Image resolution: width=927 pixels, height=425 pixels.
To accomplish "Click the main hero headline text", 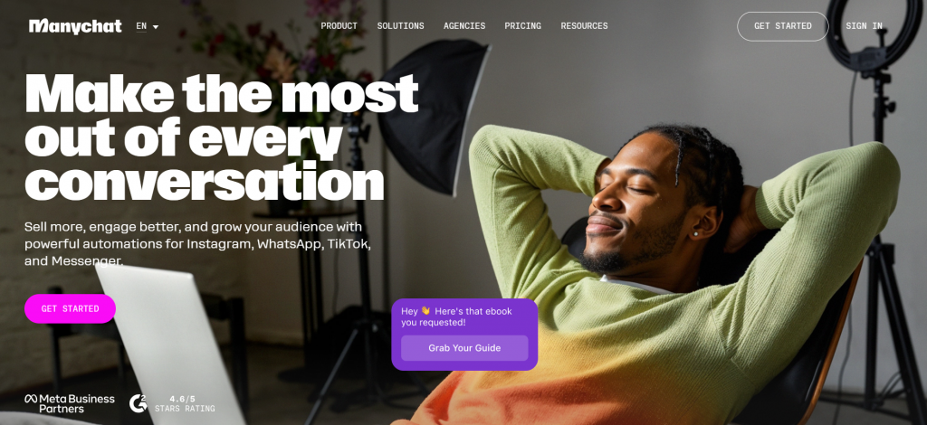I will point(222,137).
